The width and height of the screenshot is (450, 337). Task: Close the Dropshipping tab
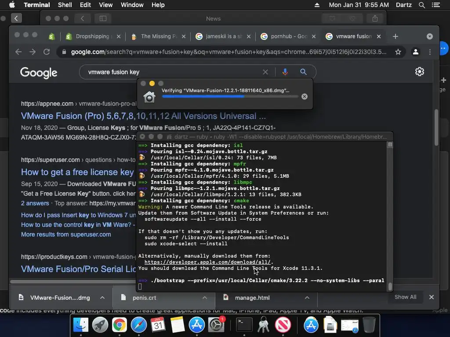(x=119, y=36)
